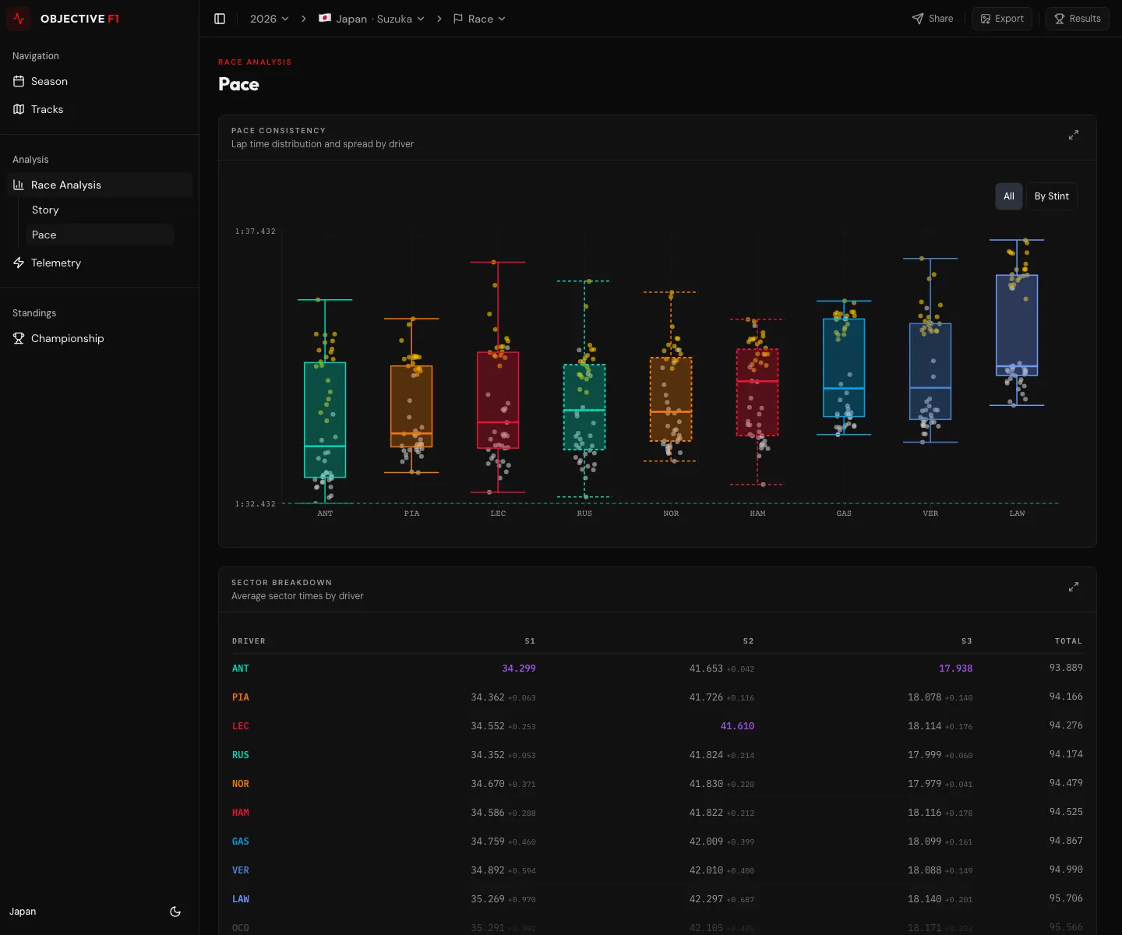Click the LEC red box plot
This screenshot has width=1122, height=935.
pyautogui.click(x=498, y=400)
